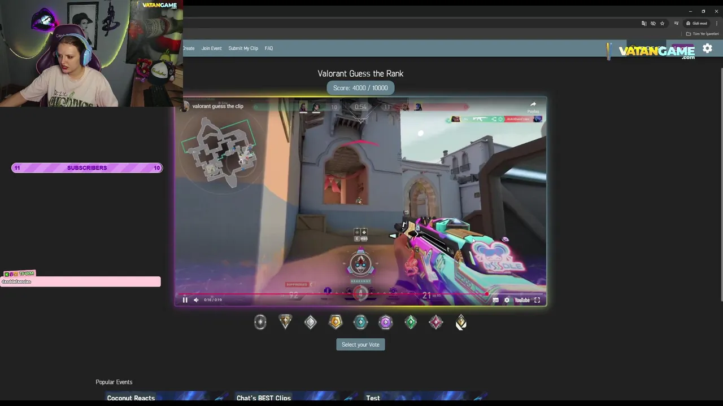Enter fullscreen video mode
This screenshot has width=723, height=406.
pyautogui.click(x=537, y=300)
